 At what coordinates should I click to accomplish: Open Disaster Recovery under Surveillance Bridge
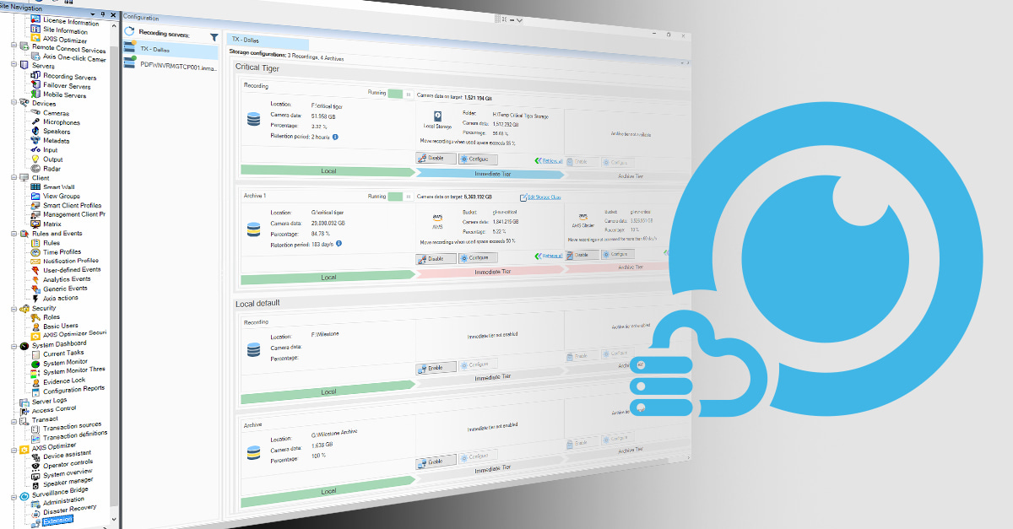[x=69, y=510]
